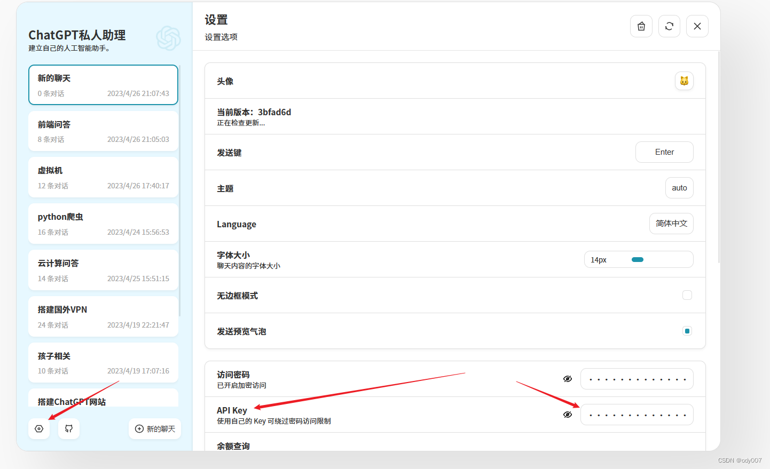Open the 云计算问答 conversation
Viewport: 770px width, 469px height.
pyautogui.click(x=103, y=271)
